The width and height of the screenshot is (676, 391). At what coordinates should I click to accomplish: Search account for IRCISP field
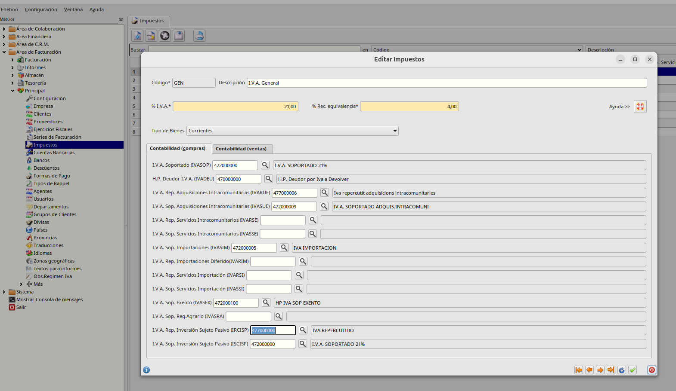coord(303,330)
